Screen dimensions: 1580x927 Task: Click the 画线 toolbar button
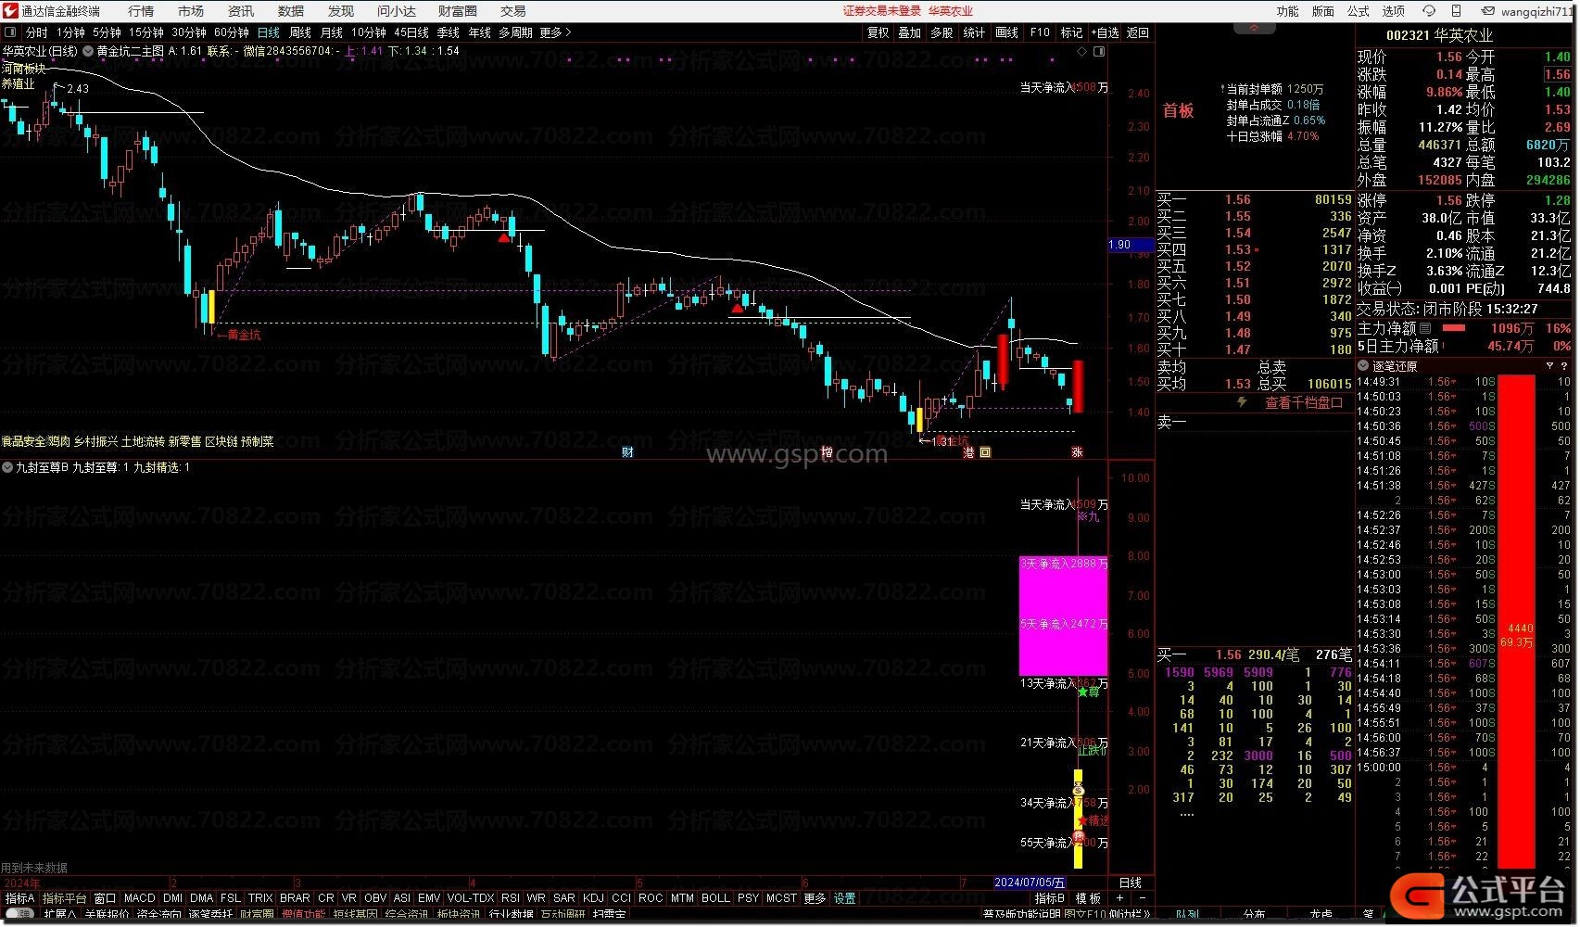[x=1007, y=32]
